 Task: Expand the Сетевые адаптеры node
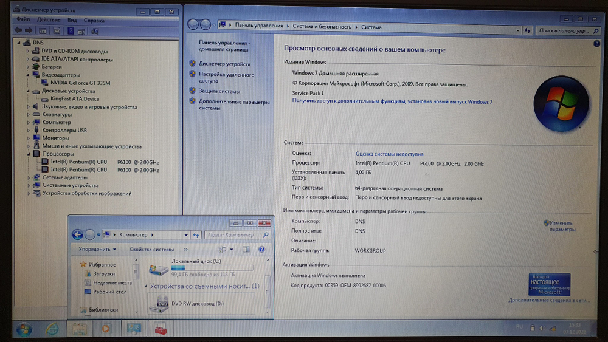click(29, 177)
